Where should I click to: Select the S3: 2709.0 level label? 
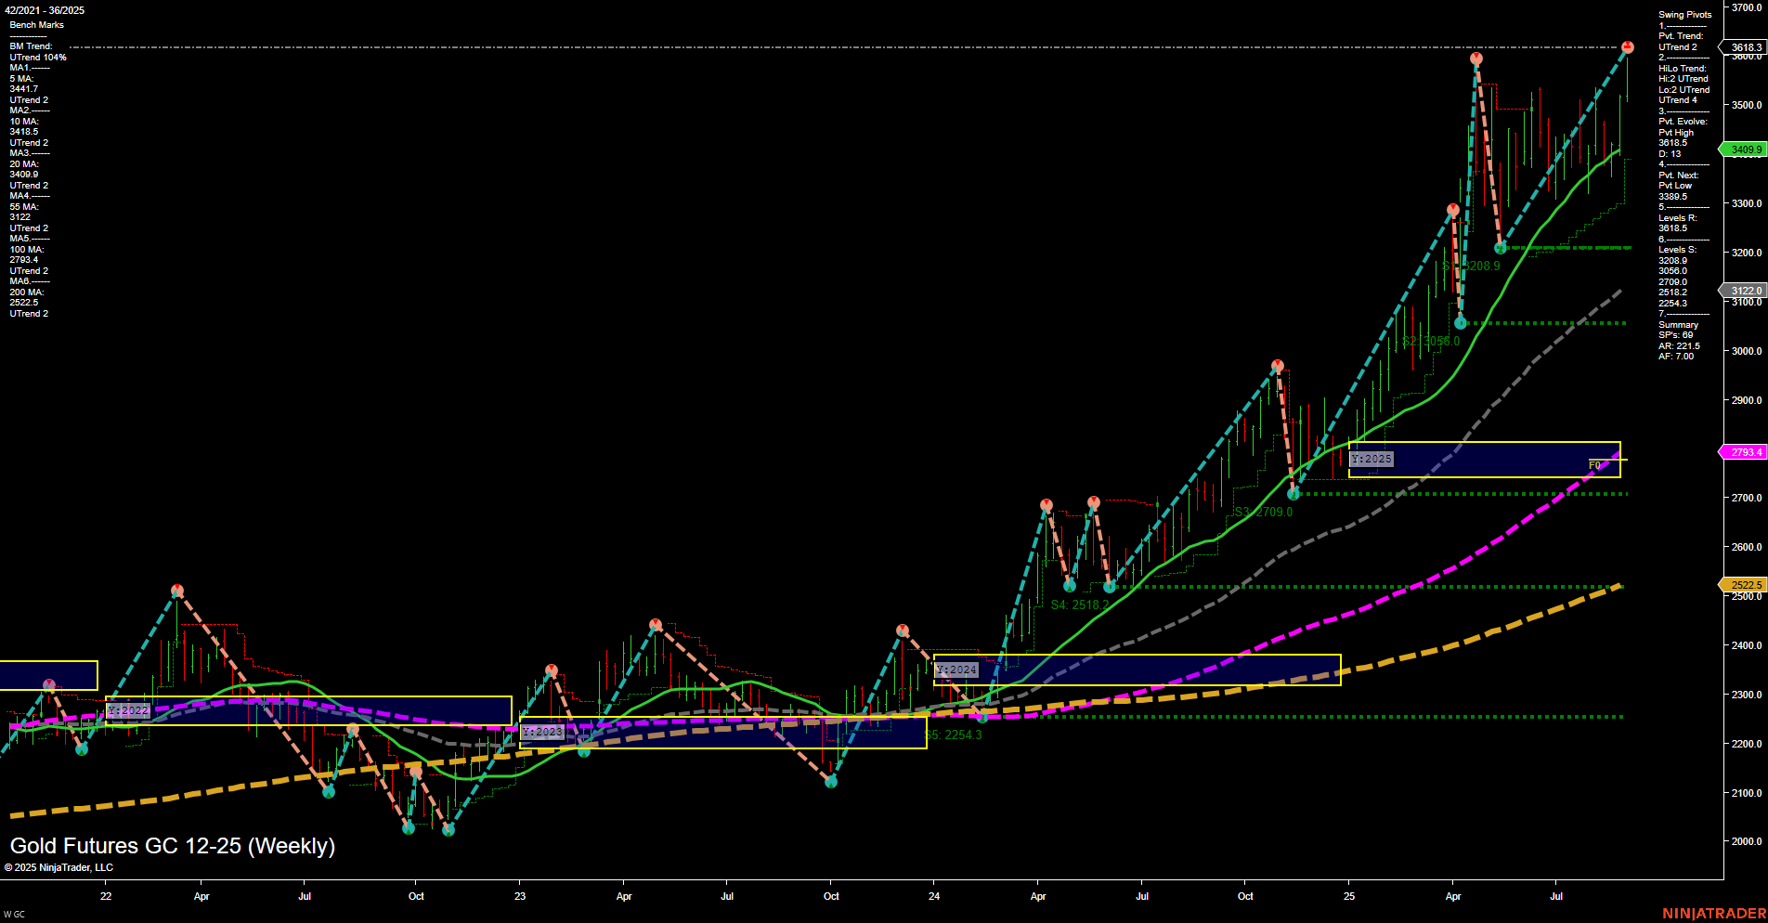click(x=1263, y=512)
